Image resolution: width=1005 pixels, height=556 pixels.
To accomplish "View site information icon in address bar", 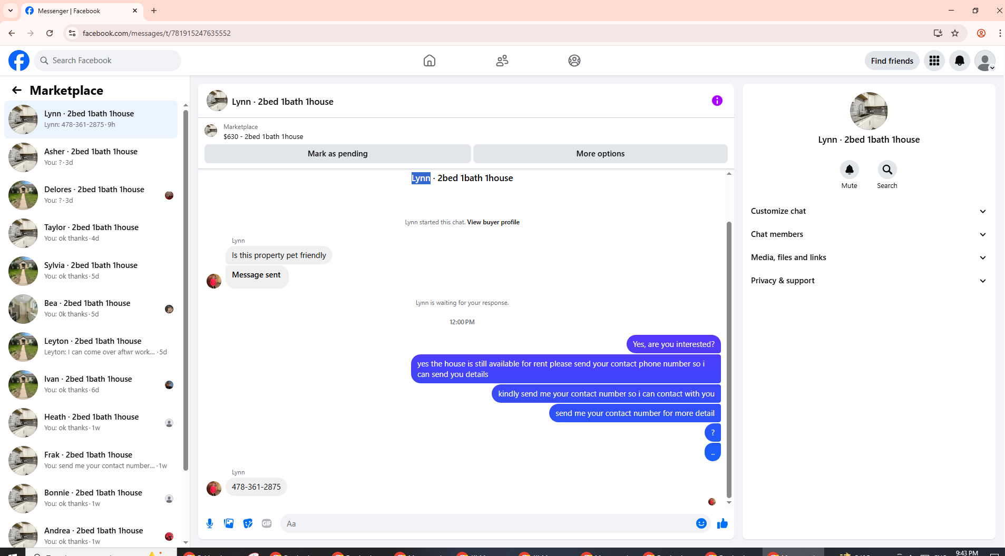I will [72, 33].
